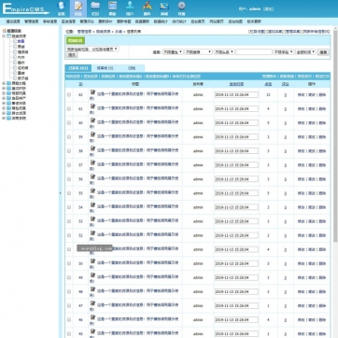The height and width of the screenshot is (338, 338).
Task: Click the sidebar collapse arrow handle
Action: pos(60,193)
